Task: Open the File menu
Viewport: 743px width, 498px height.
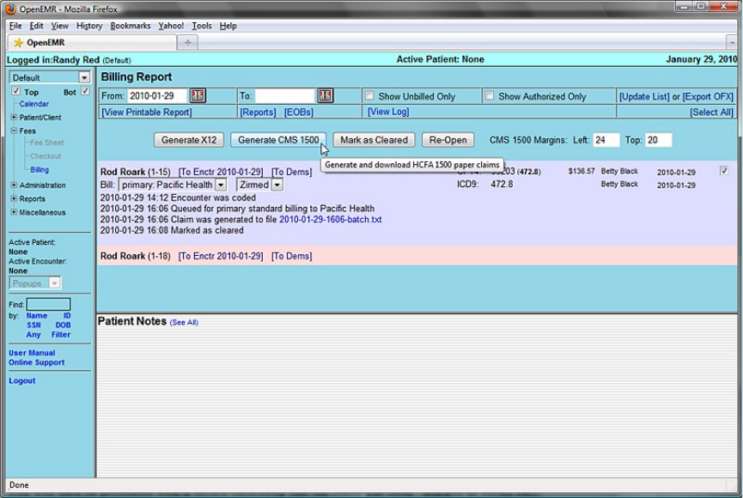Action: click(x=15, y=26)
